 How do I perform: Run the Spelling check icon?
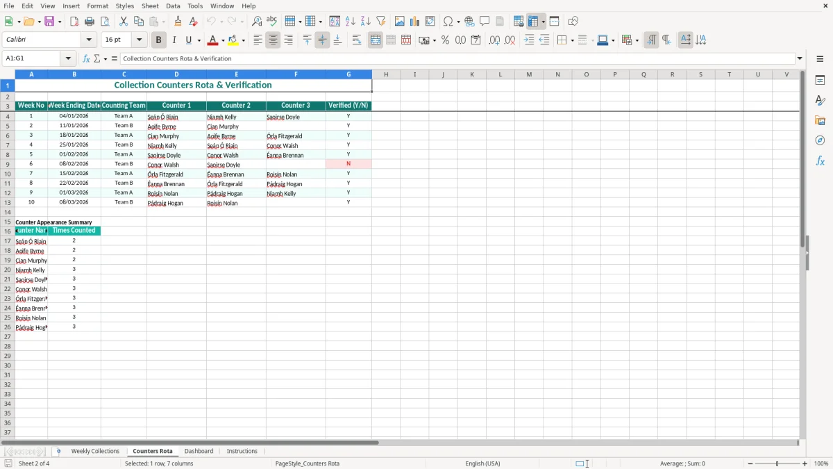(x=272, y=22)
